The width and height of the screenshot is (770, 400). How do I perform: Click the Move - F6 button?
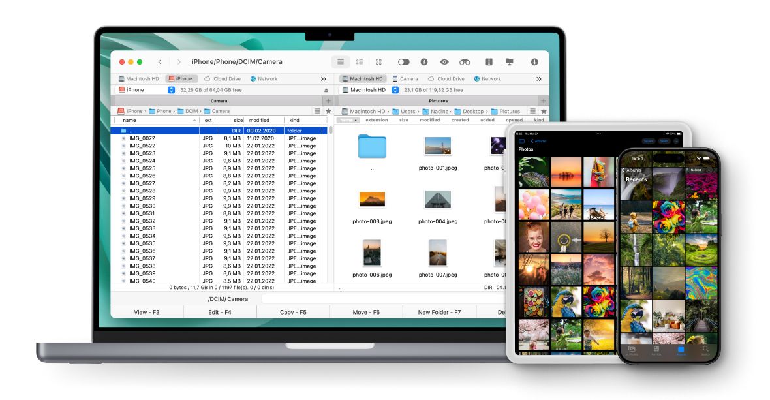(x=366, y=312)
